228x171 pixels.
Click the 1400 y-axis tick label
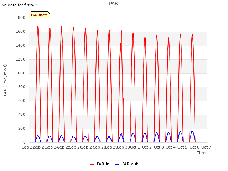21,45
